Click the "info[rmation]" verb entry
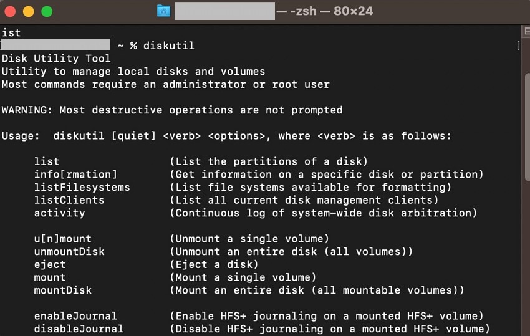The width and height of the screenshot is (530, 336). click(x=75, y=175)
